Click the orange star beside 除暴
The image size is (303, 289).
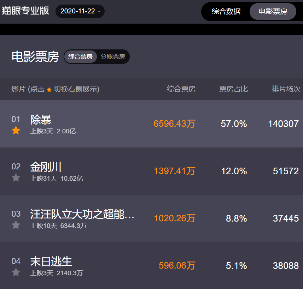tap(16, 131)
